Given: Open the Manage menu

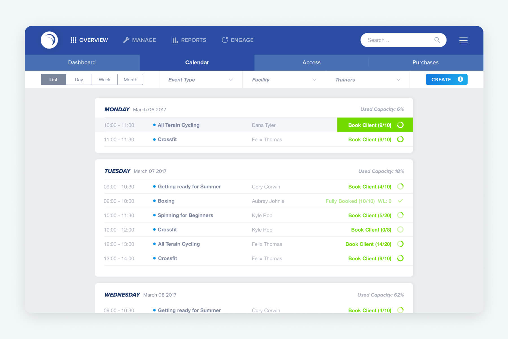Looking at the screenshot, I should 139,40.
